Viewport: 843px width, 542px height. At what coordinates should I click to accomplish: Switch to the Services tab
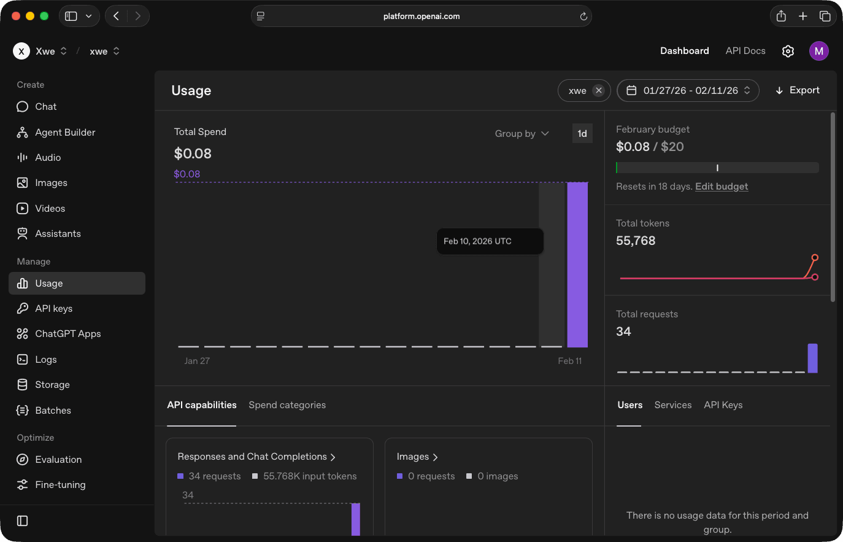[672, 405]
